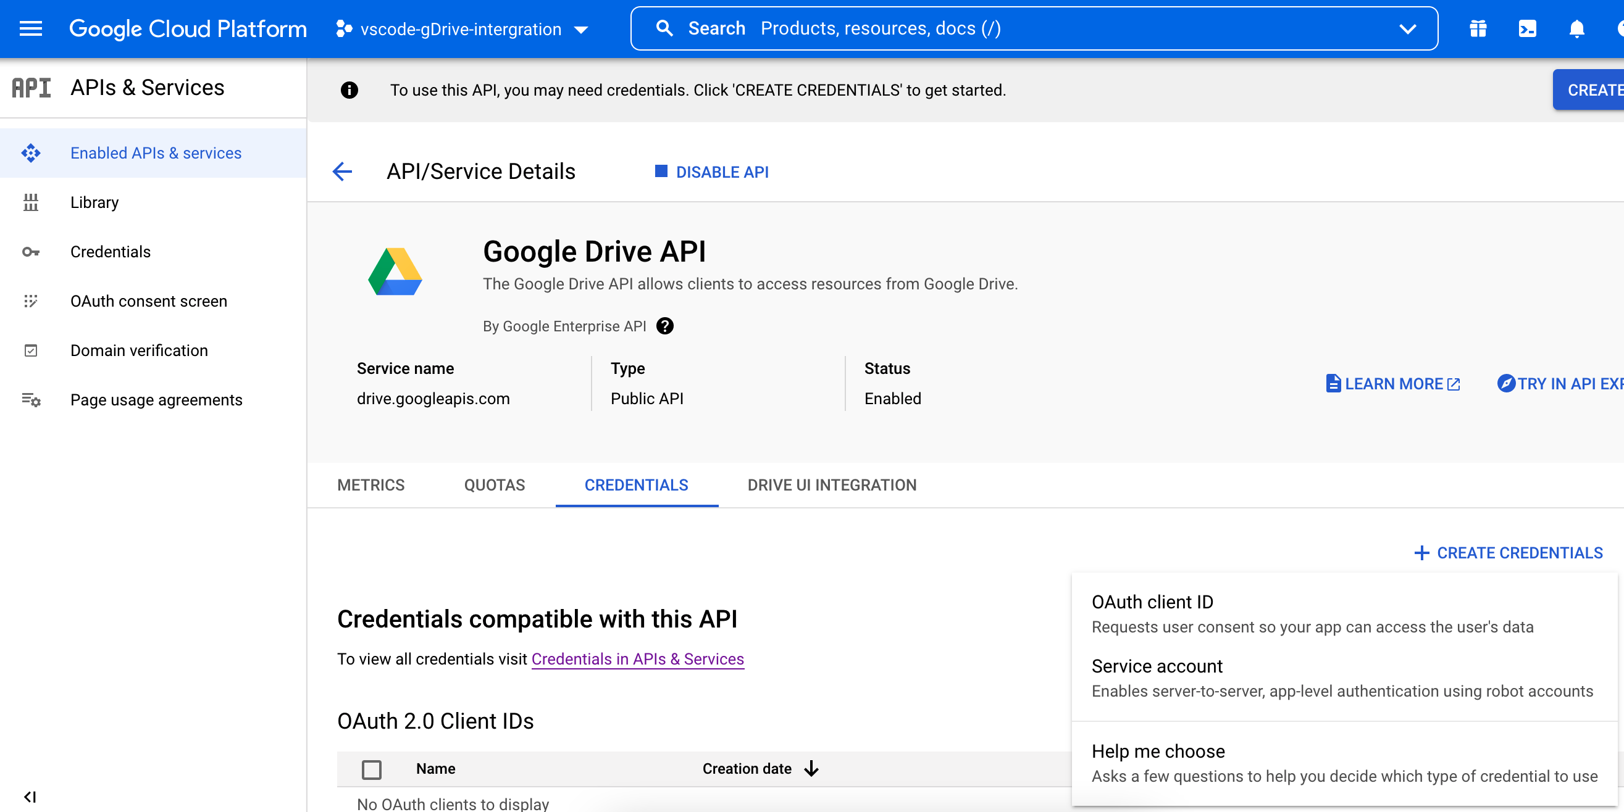Click the DISABLE API button
Screen dimensions: 1624x812
[712, 172]
